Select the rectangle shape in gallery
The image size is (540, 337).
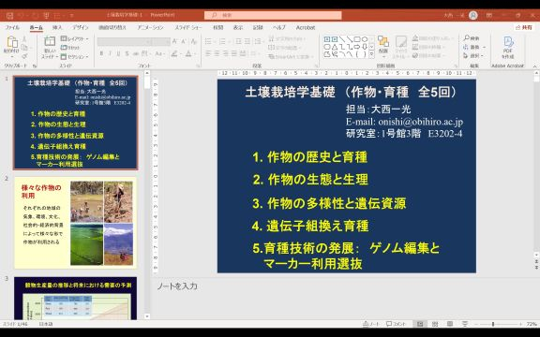point(357,39)
